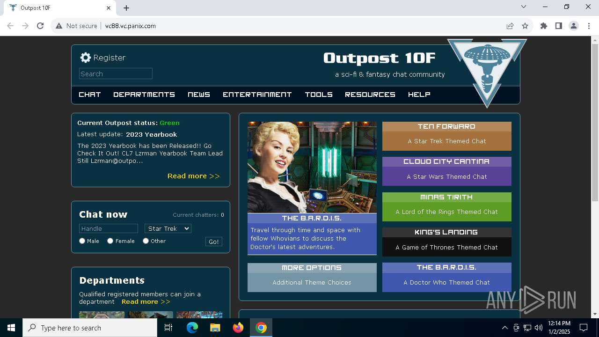Open King's Landing chat
The image size is (599, 337).
[447, 242]
